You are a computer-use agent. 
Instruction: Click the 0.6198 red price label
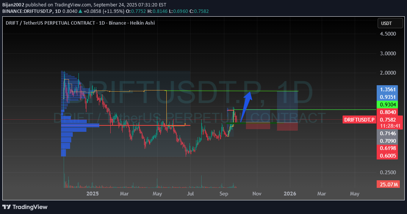point(388,148)
